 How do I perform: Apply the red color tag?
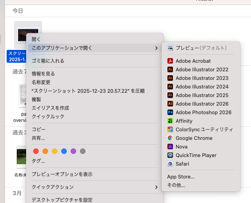tap(36, 151)
